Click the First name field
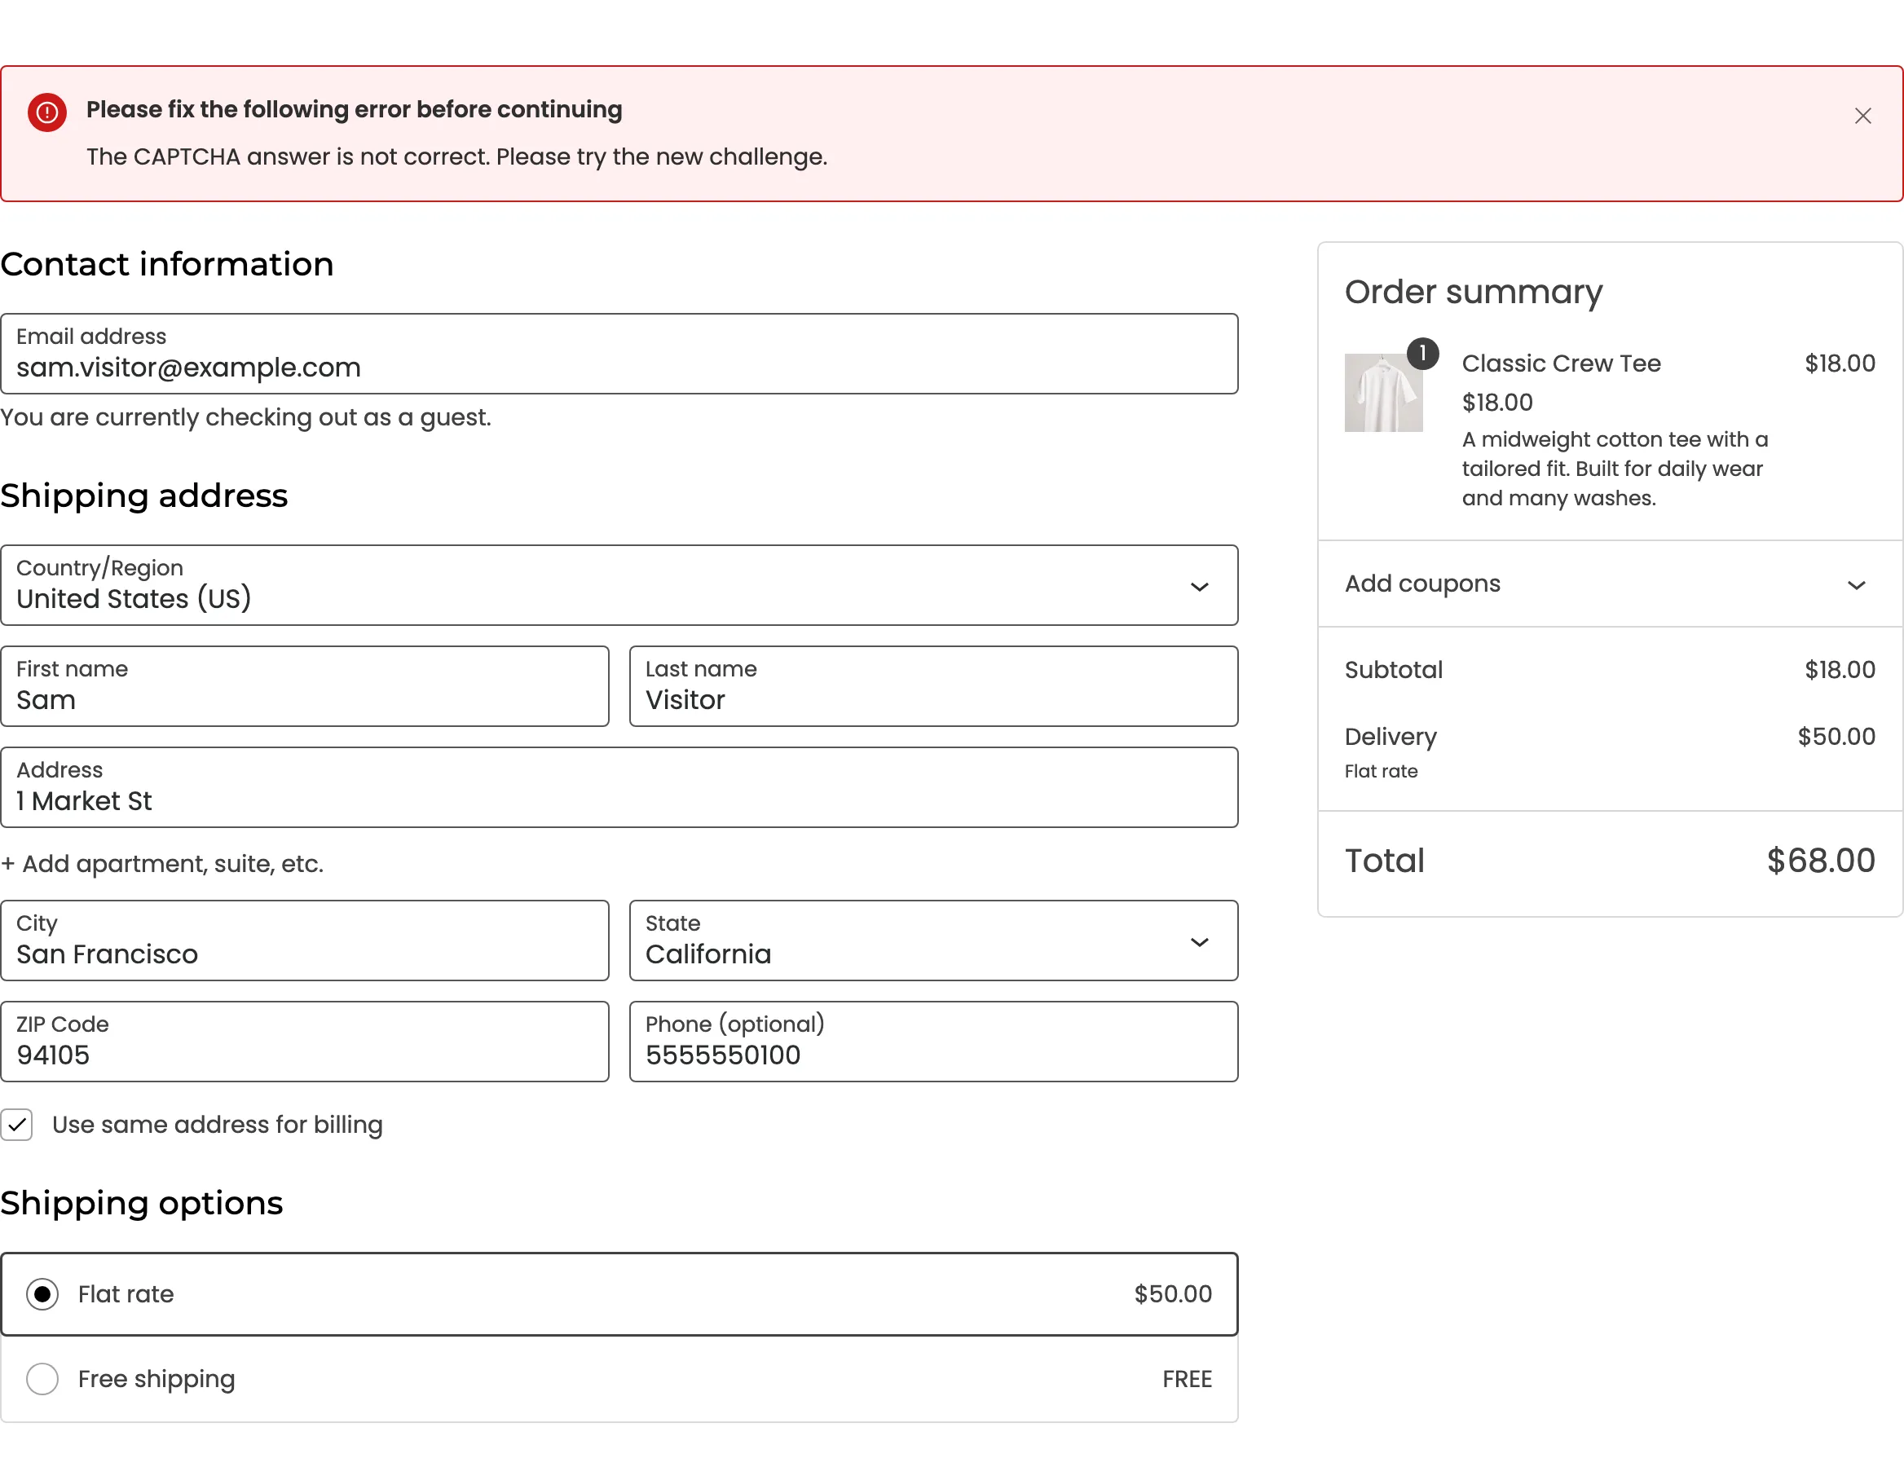 304,686
